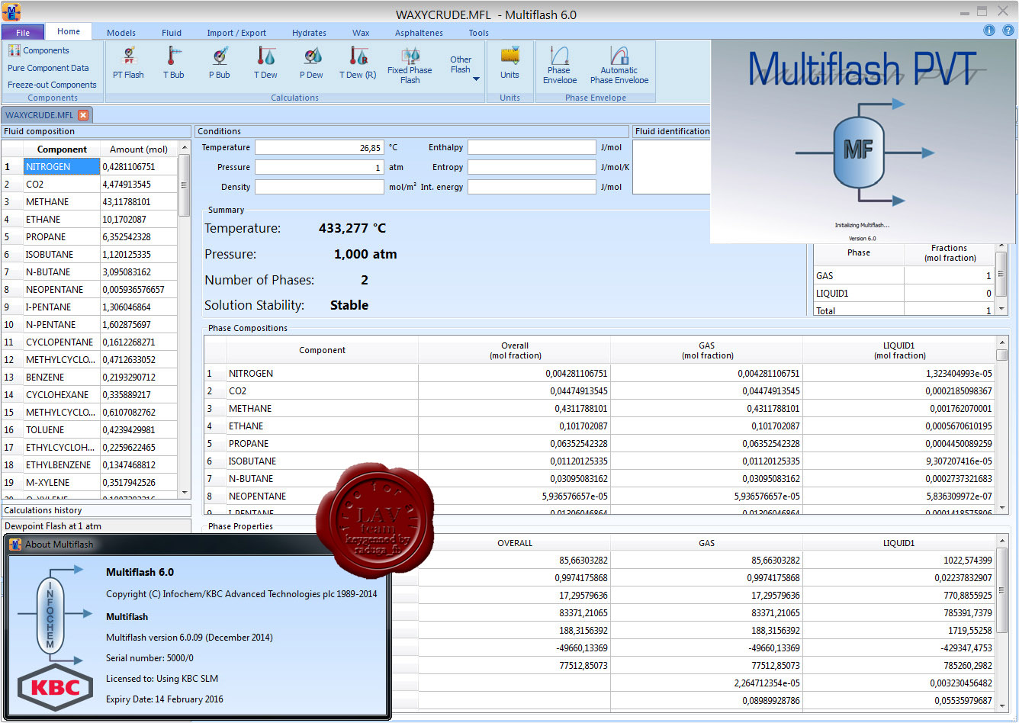1019x723 pixels.
Task: Click the blue help question mark icon
Action: 1008,31
